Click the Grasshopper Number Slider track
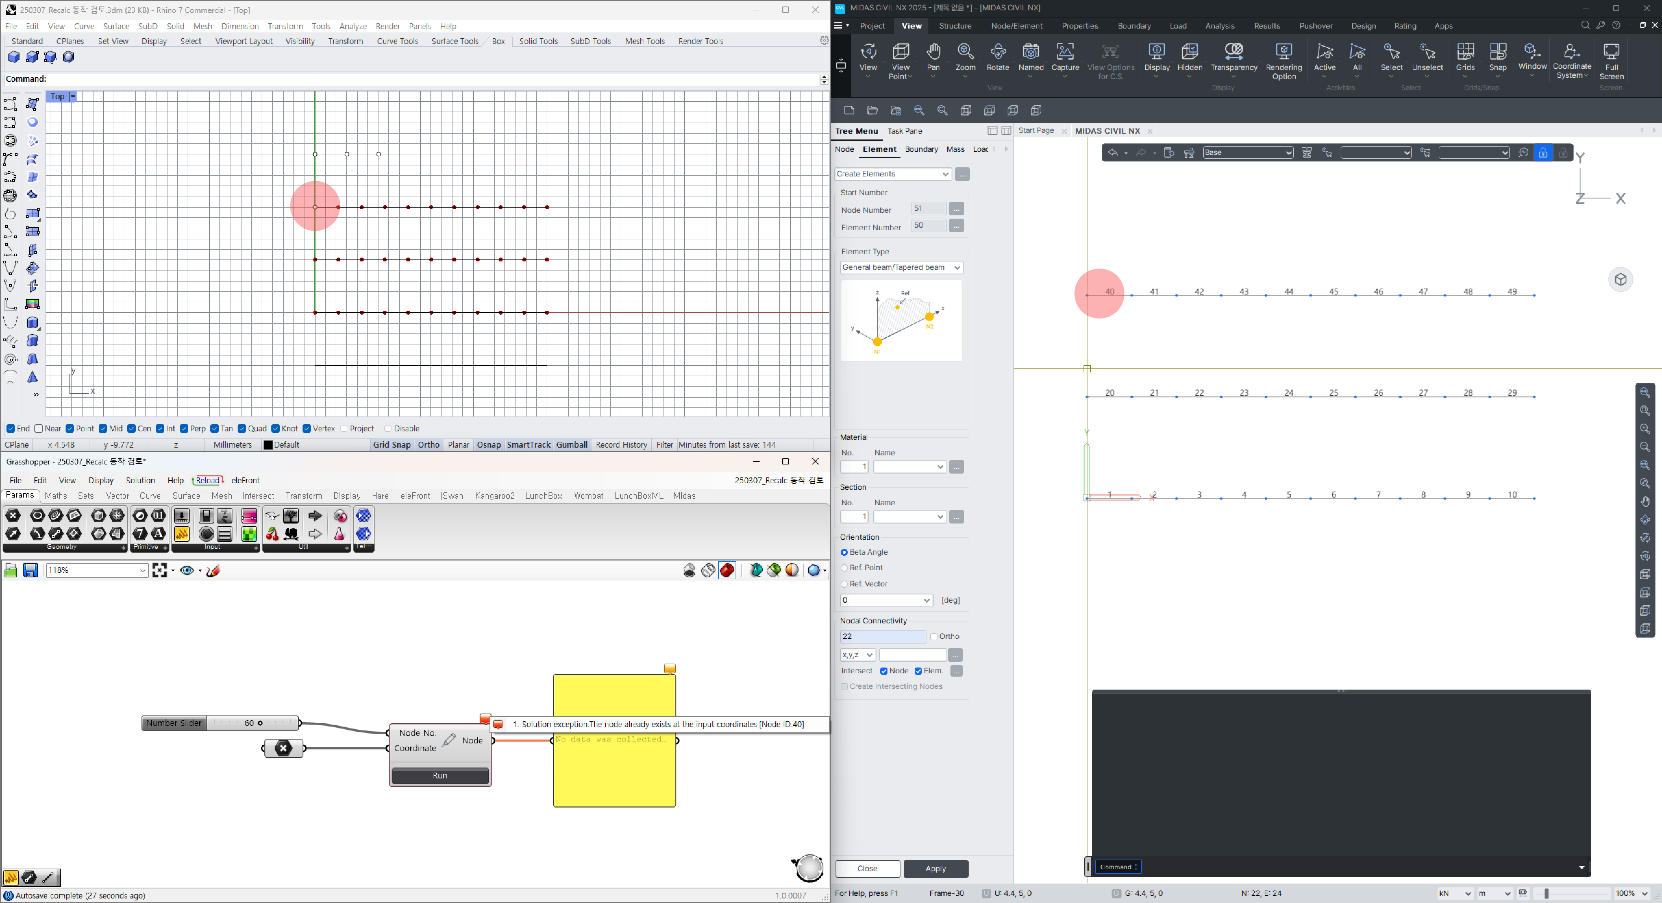Screen dimensions: 1662x903 tap(253, 723)
